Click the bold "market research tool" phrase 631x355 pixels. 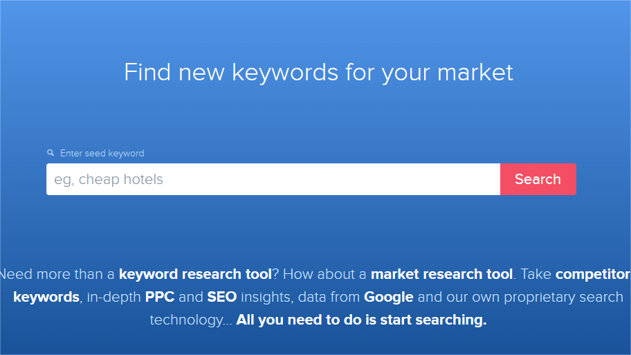tap(441, 274)
